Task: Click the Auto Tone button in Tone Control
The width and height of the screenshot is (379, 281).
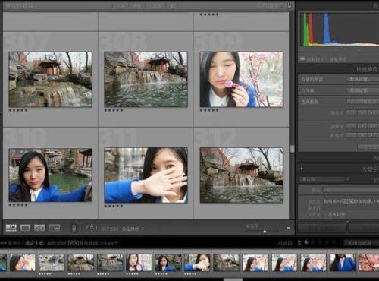Action: [x=362, y=102]
